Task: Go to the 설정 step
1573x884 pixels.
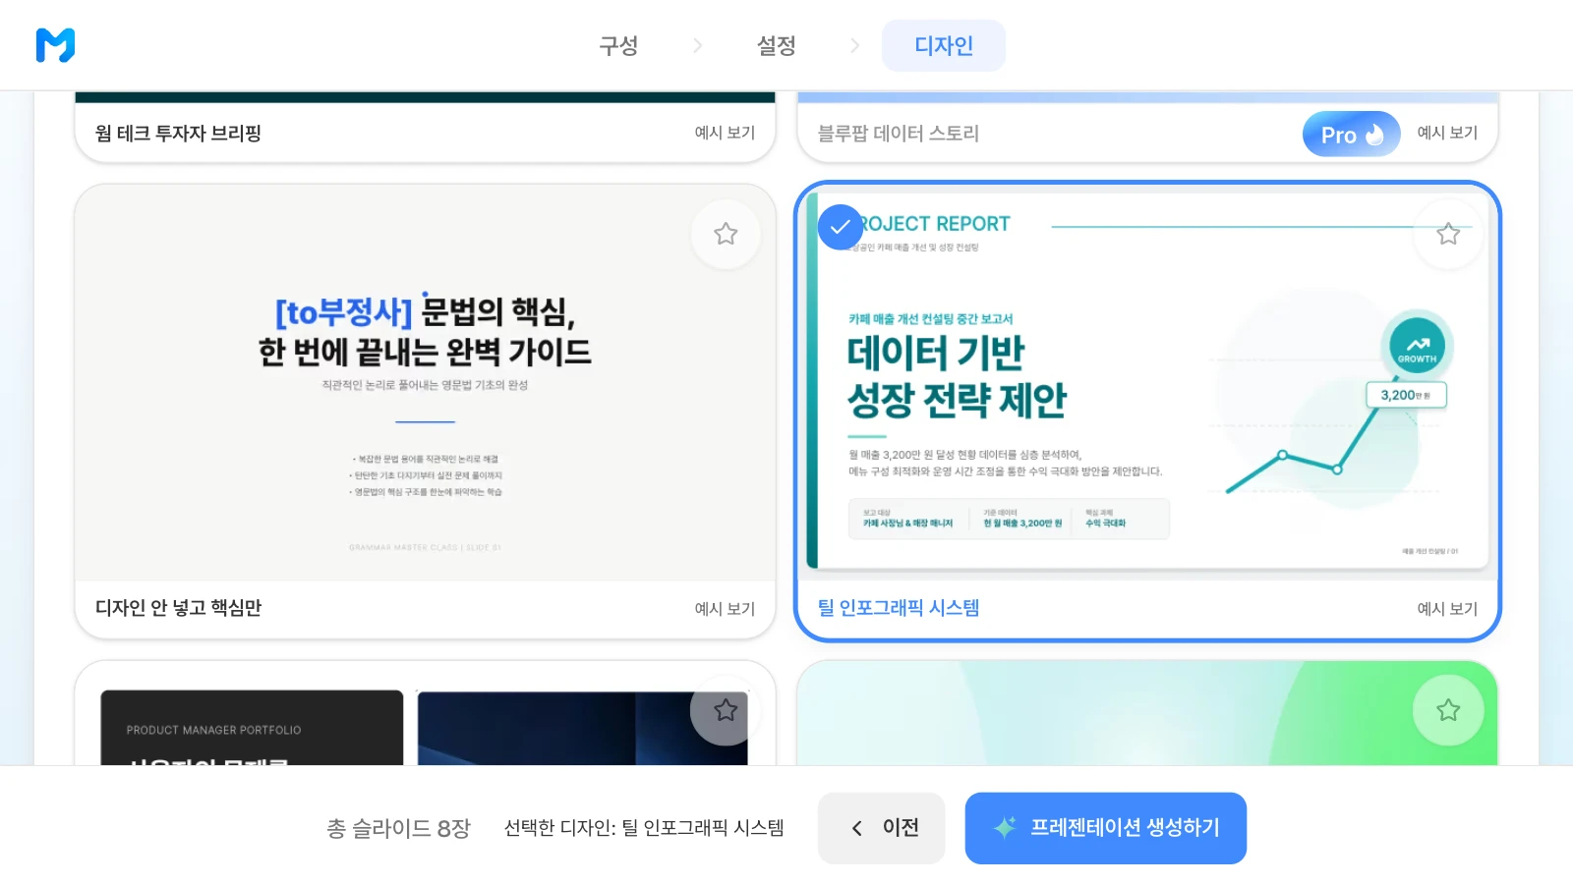Action: pos(776,45)
